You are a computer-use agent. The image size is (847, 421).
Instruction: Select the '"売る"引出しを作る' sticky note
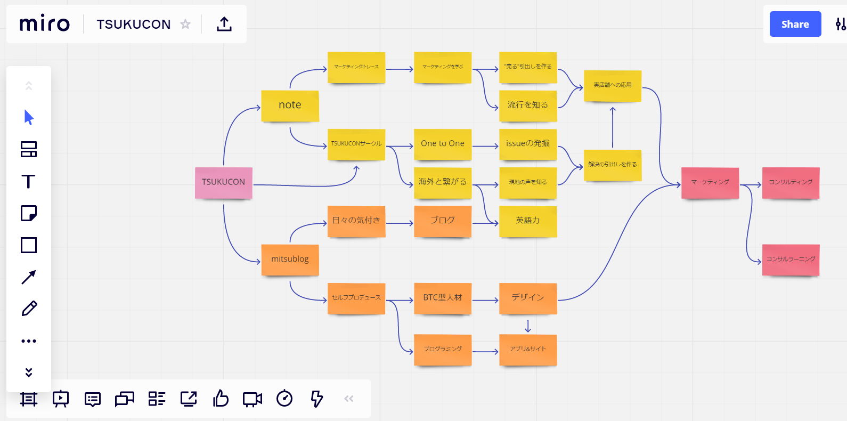[x=528, y=67]
